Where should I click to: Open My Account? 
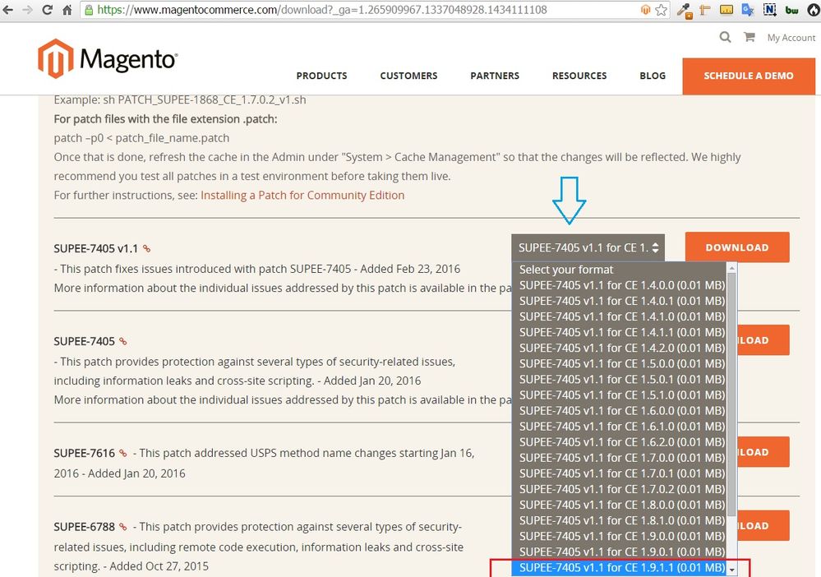coord(791,38)
